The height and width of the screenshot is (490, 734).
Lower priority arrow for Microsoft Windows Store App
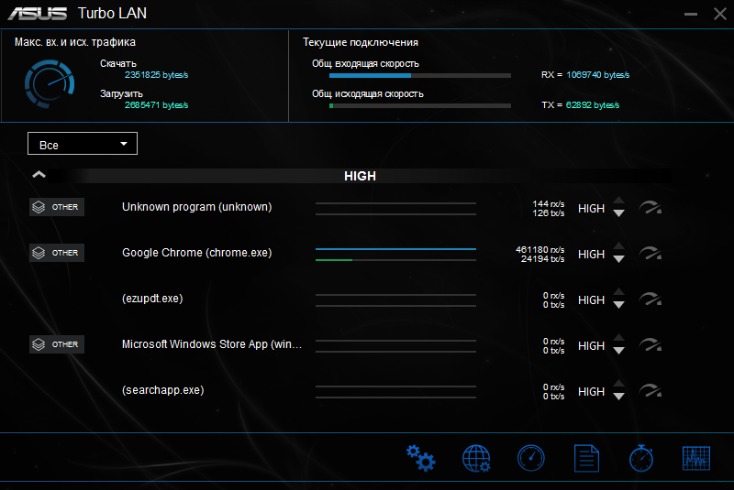pyautogui.click(x=618, y=351)
